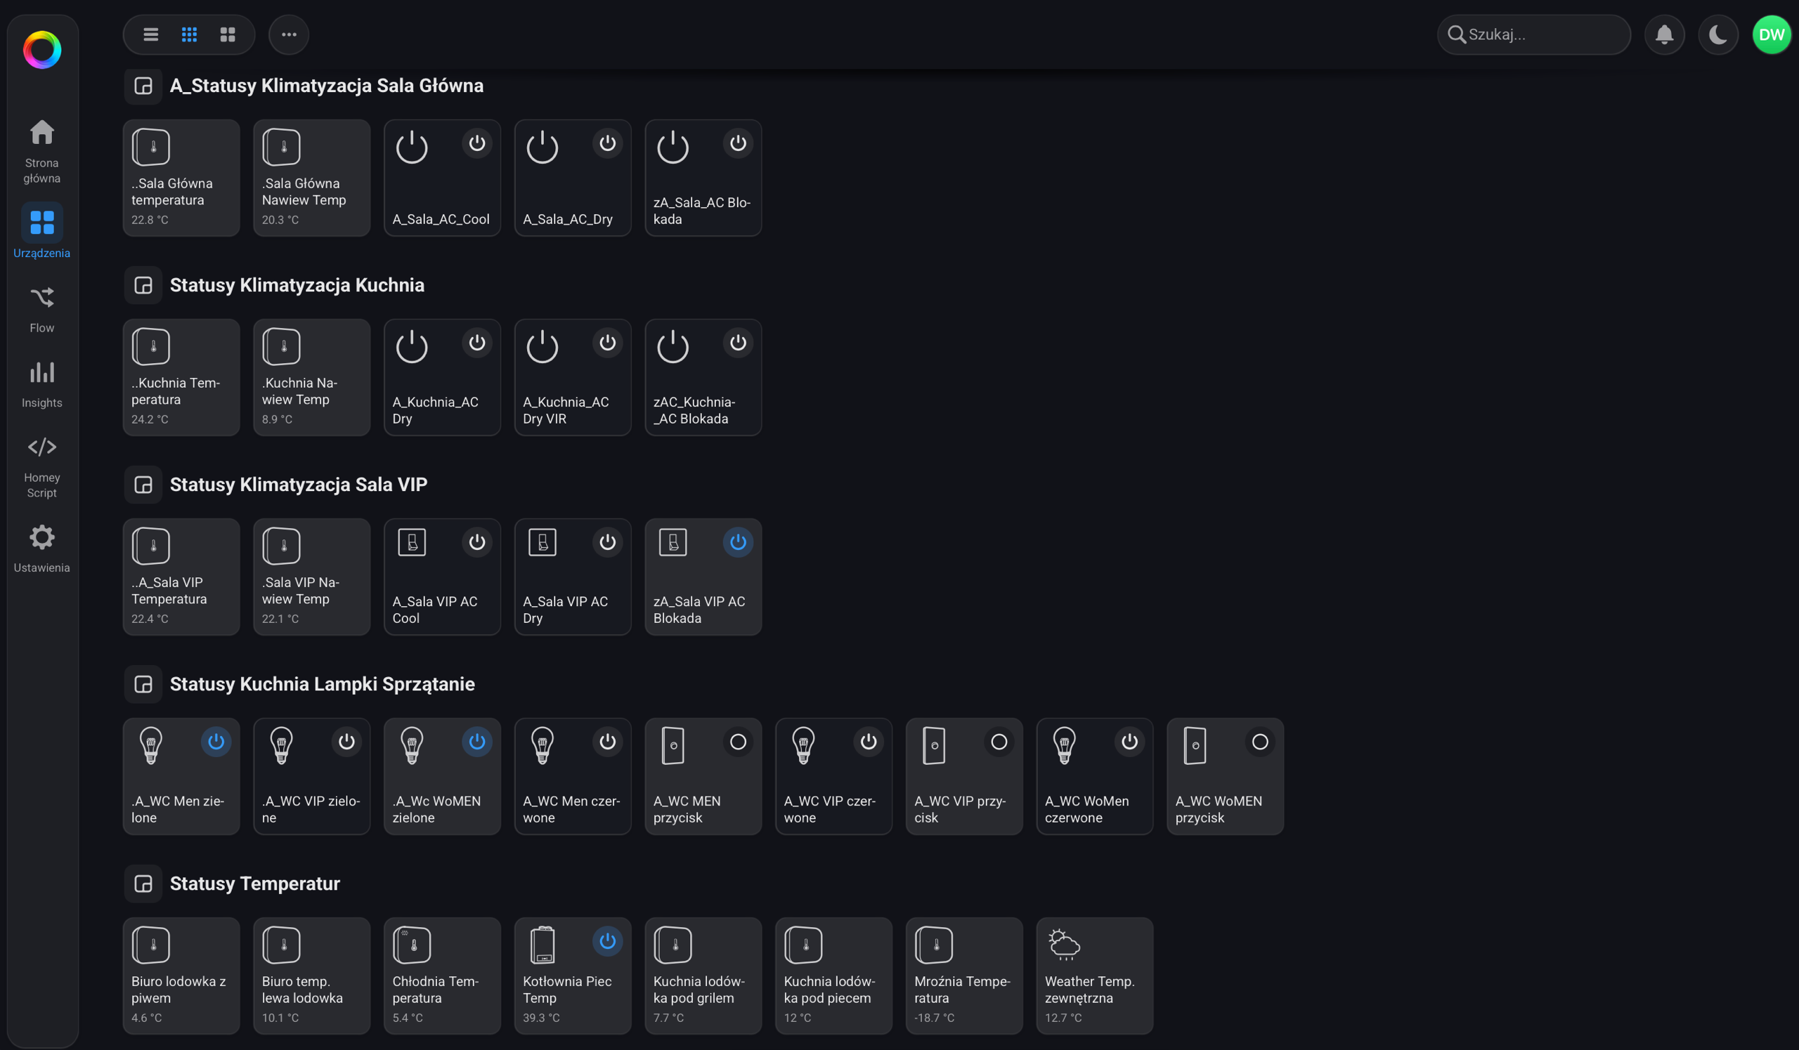The height and width of the screenshot is (1050, 1799).
Task: Go to Strona główna in sidebar
Action: pos(42,151)
